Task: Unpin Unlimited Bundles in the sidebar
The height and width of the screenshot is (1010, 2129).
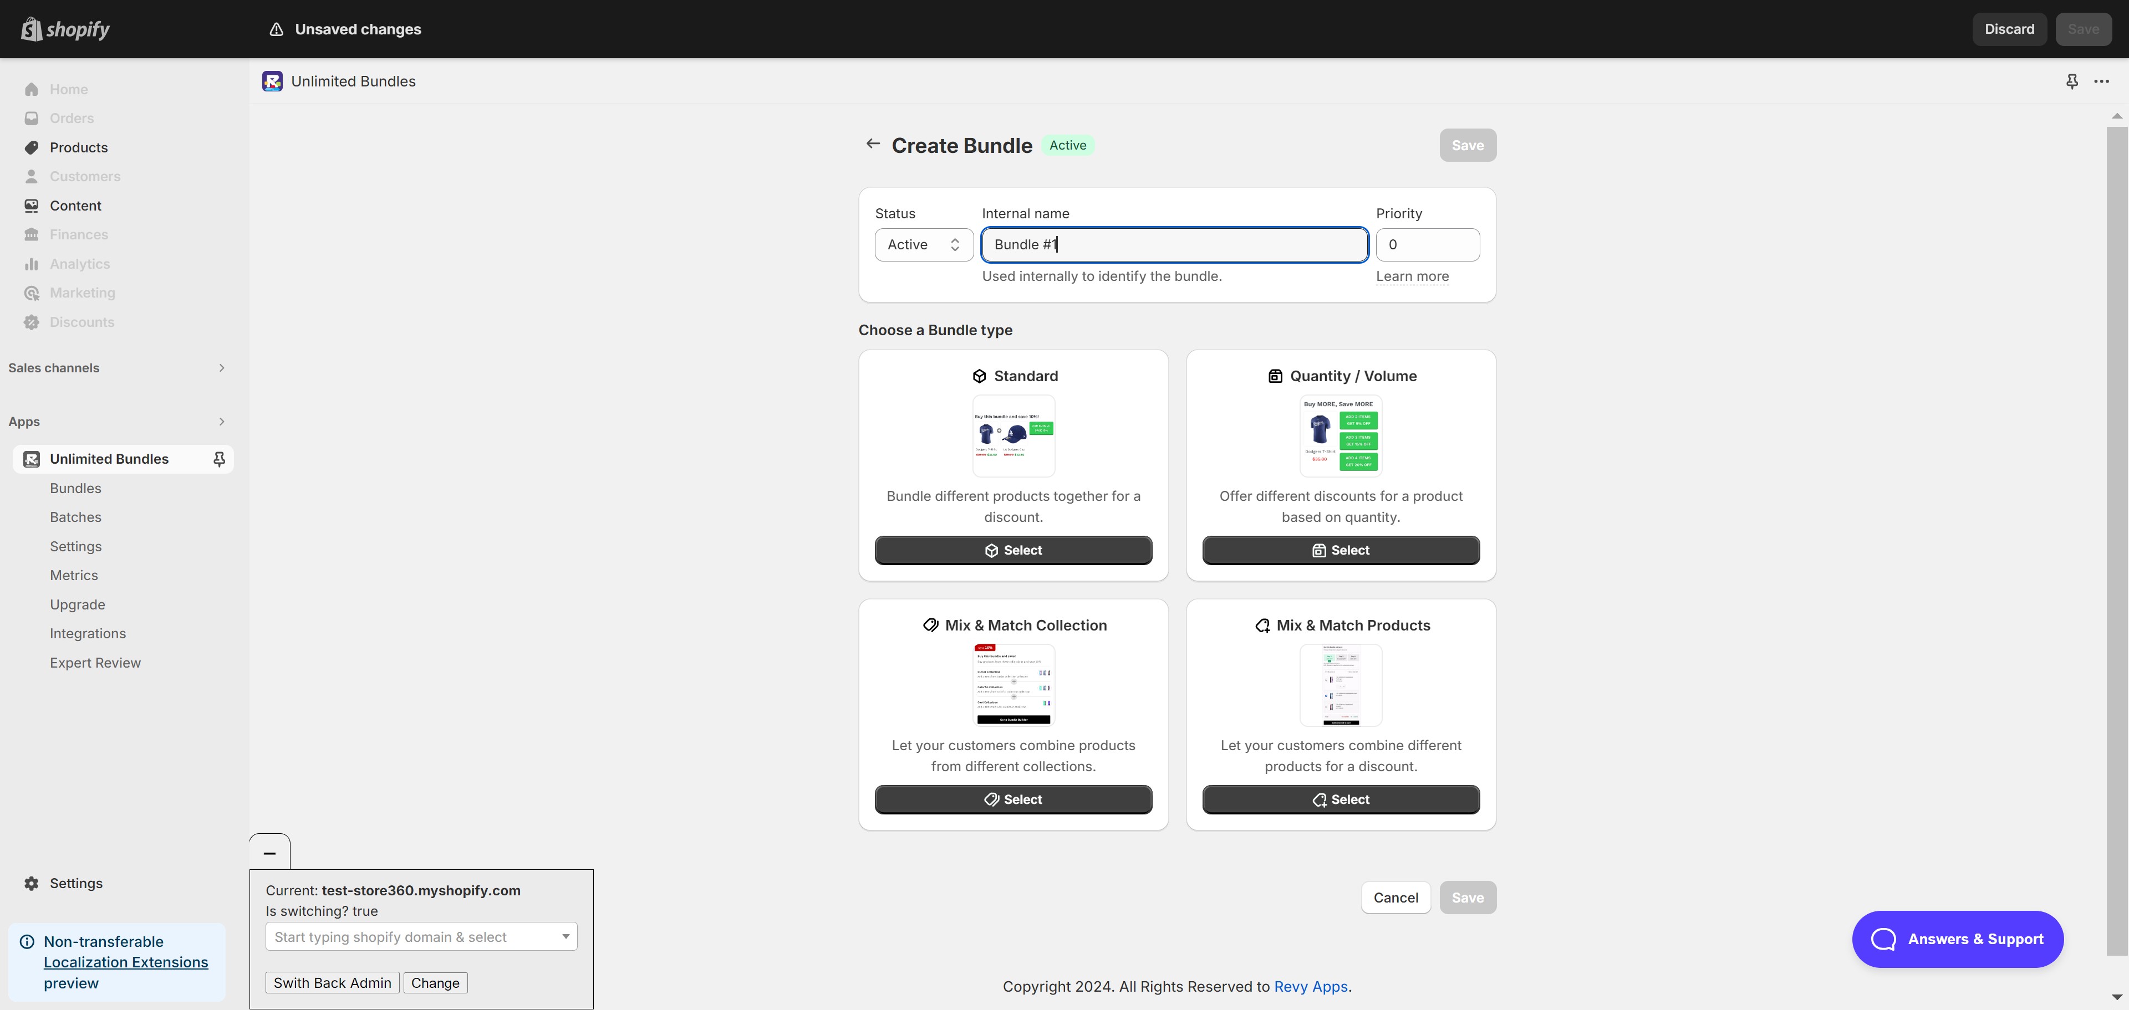Action: click(x=219, y=459)
